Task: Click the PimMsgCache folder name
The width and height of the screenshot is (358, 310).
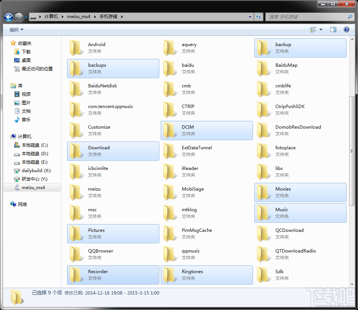Action: coord(197,230)
